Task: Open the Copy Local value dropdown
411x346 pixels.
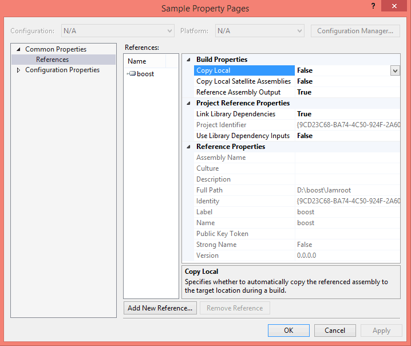Action: 395,70
